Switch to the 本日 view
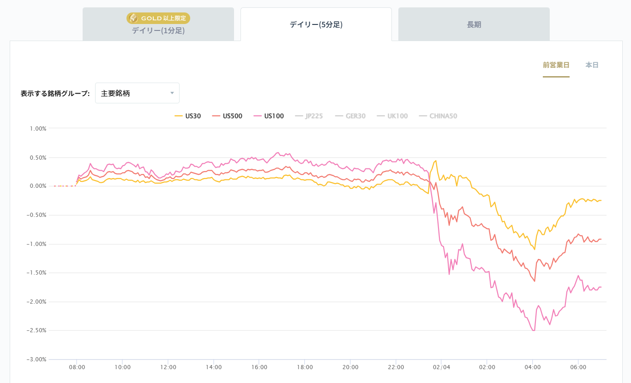The width and height of the screenshot is (631, 383). (592, 65)
